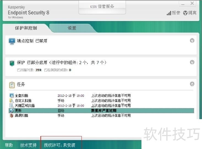Expand the 保护 section arrow
Screen dimensions: 202x149
pos(192,62)
